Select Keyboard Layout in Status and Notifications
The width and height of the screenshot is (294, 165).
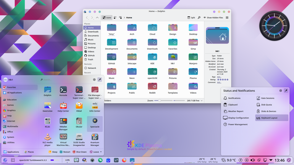pos(272,118)
